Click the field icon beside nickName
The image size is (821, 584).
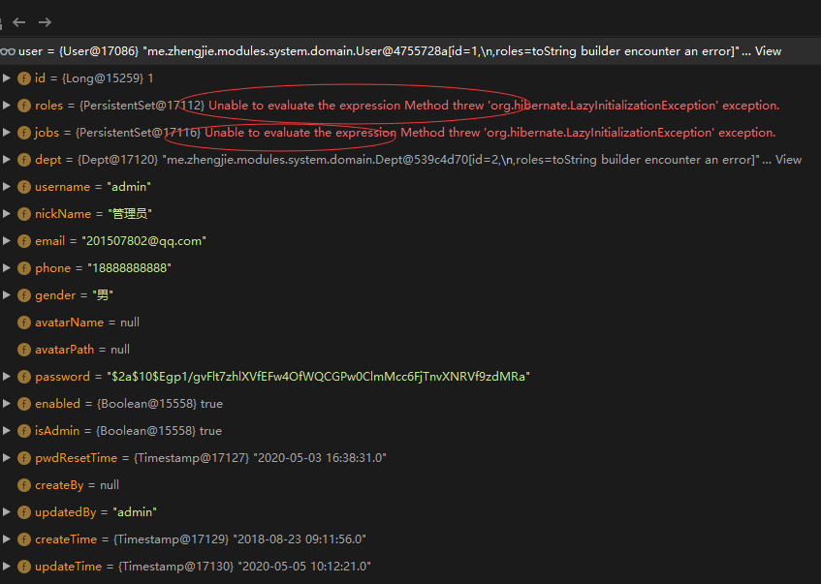click(x=24, y=214)
